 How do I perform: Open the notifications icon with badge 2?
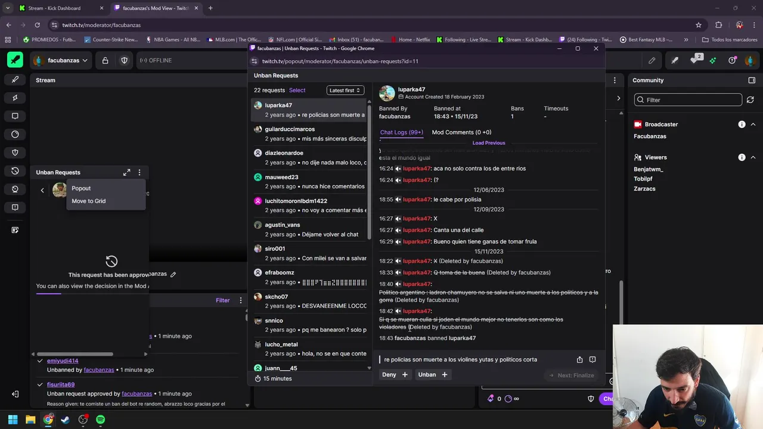click(x=695, y=60)
